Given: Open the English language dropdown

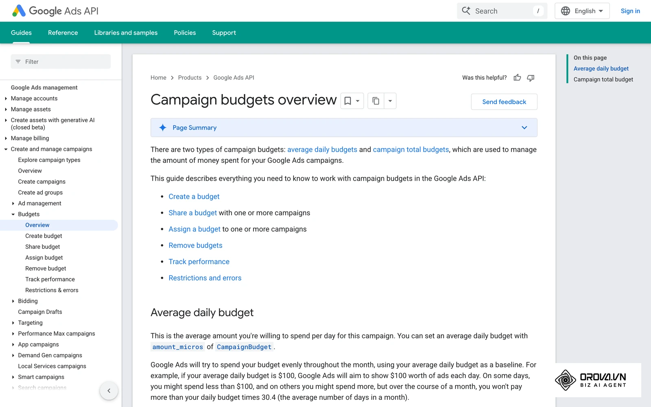Looking at the screenshot, I should point(582,11).
